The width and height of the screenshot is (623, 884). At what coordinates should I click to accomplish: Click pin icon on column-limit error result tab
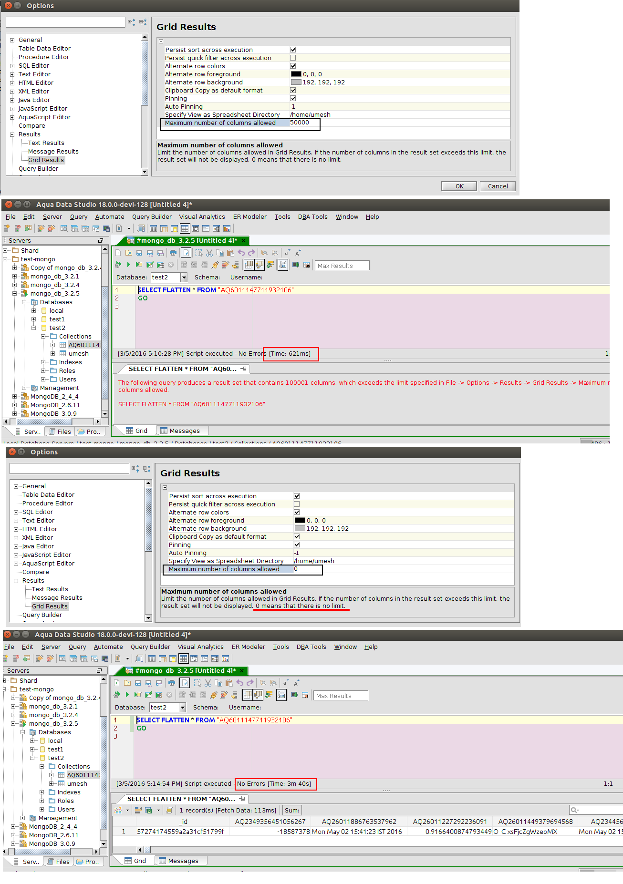pos(243,369)
